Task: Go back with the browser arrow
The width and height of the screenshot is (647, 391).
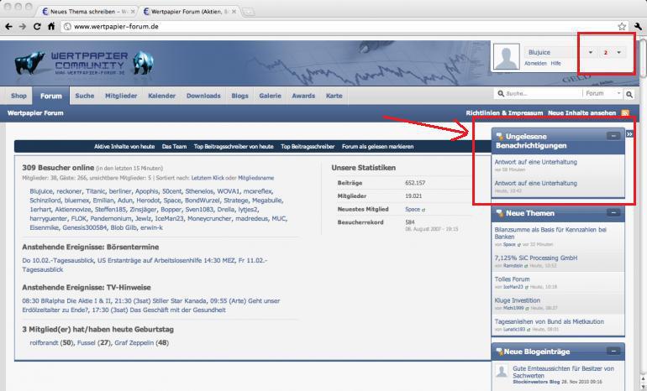Action: point(8,26)
